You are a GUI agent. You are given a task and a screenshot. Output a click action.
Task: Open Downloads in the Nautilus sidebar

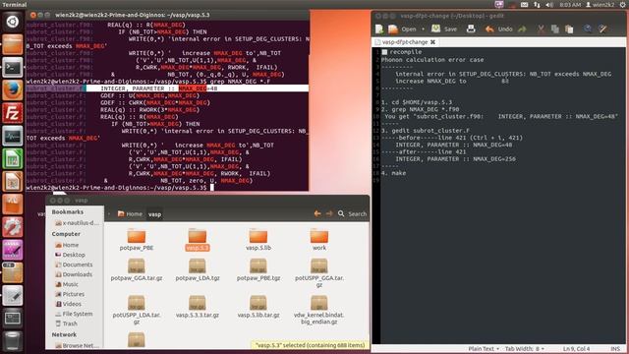point(74,274)
